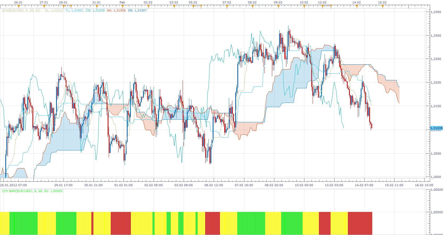The width and height of the screenshot is (445, 235).
Task: Click the 02.02 05:00 time axis label
Action: [153, 185]
